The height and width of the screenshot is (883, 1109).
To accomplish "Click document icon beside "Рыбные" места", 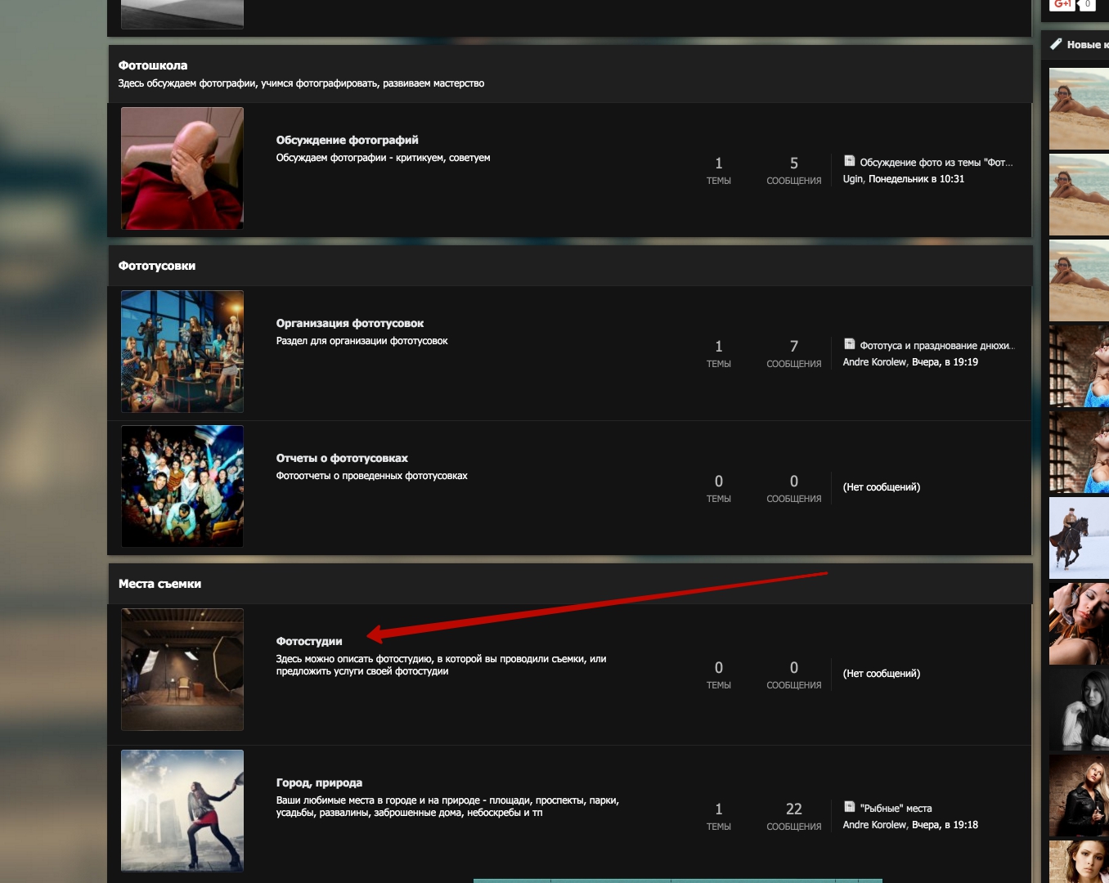I will [850, 807].
